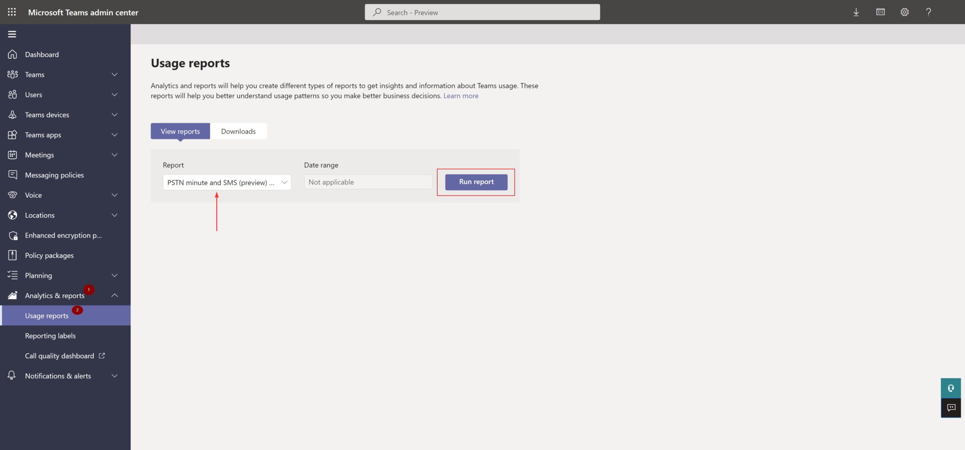Click the Run report button
Viewport: 965px width, 450px height.
[x=476, y=182]
